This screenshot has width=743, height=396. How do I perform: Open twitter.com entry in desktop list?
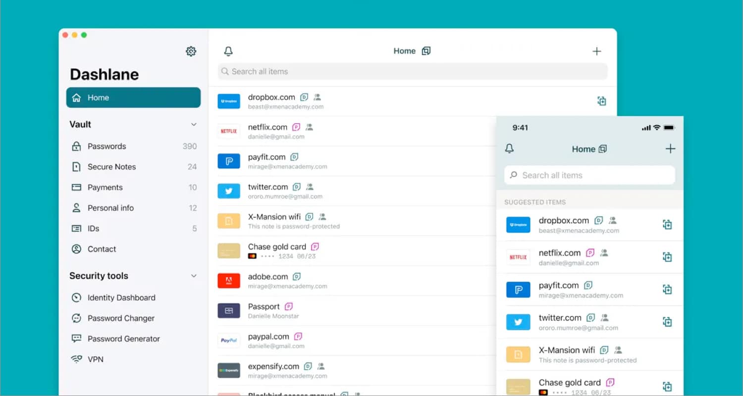click(x=353, y=191)
